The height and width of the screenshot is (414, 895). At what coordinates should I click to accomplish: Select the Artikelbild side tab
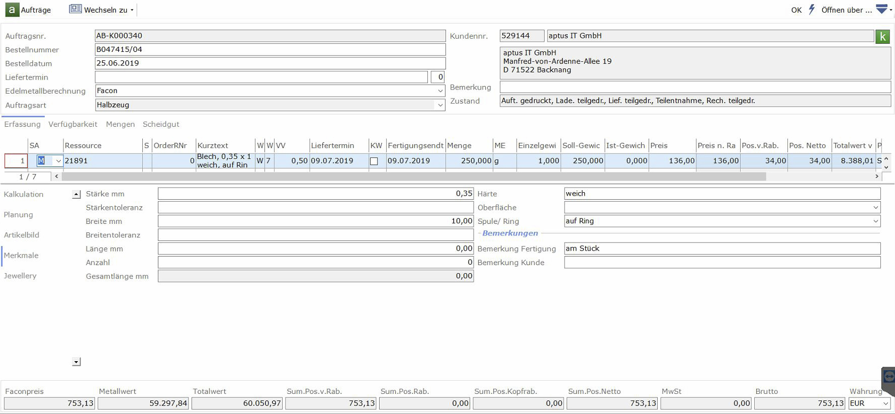coord(22,235)
